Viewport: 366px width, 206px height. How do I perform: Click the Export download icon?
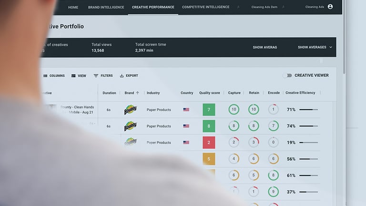[x=122, y=76]
